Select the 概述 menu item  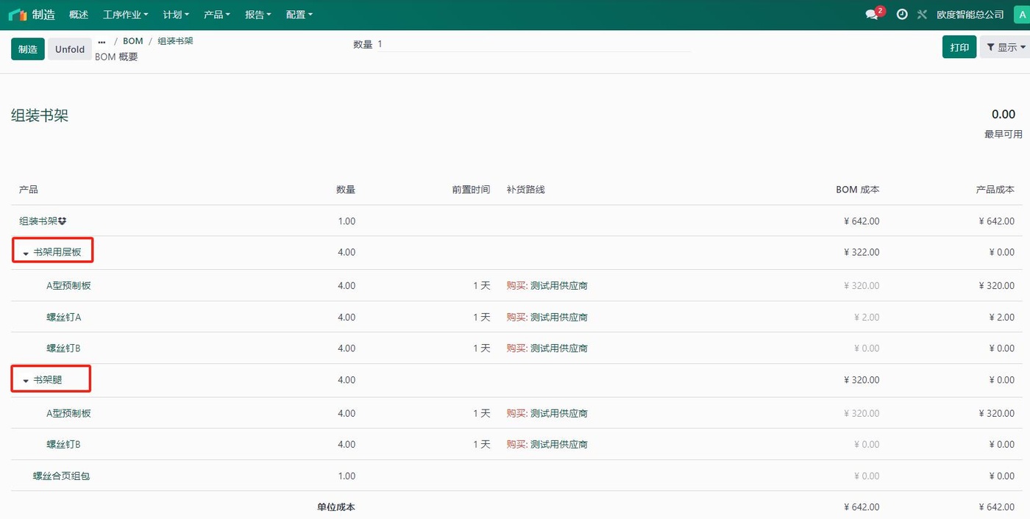78,14
